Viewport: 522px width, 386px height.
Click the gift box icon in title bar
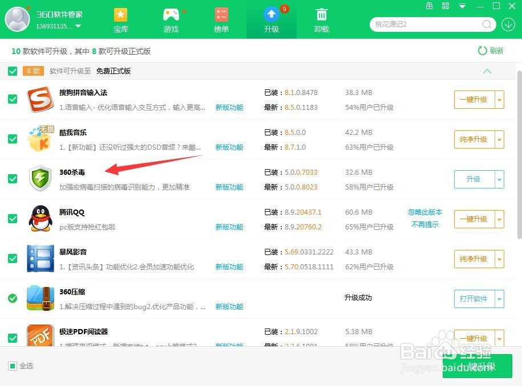[430, 6]
